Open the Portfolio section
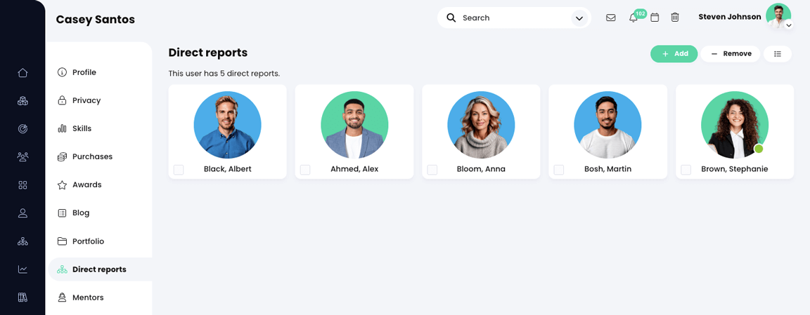The height and width of the screenshot is (315, 810). 89,241
